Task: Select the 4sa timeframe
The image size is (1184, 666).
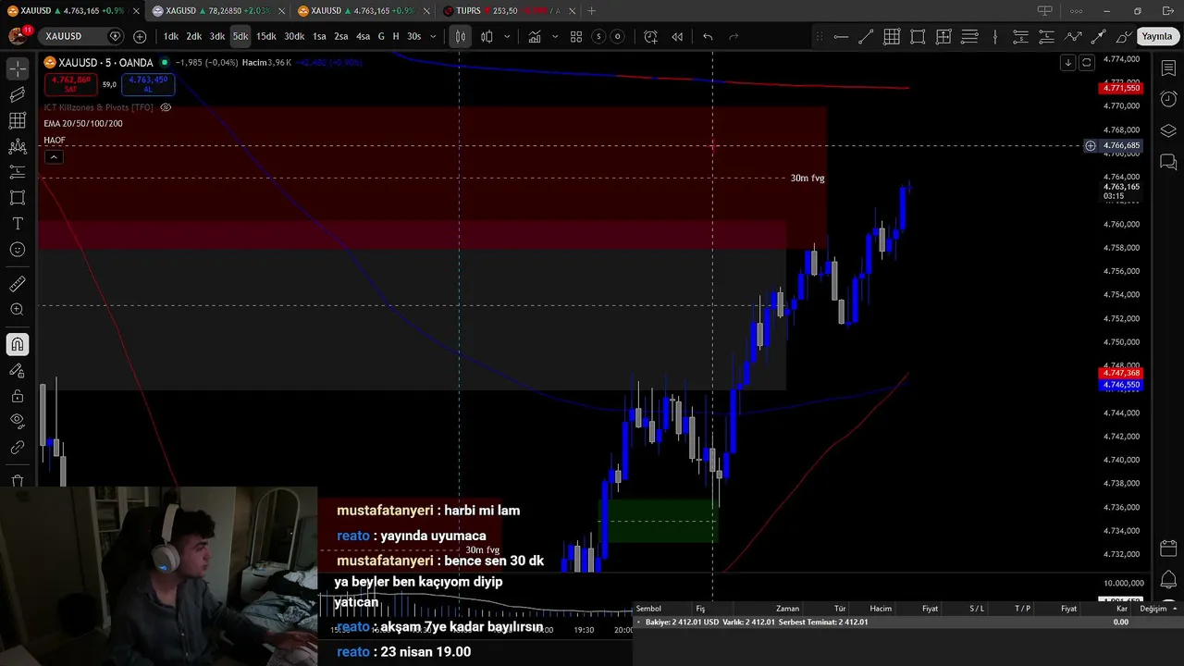Action: (x=363, y=36)
